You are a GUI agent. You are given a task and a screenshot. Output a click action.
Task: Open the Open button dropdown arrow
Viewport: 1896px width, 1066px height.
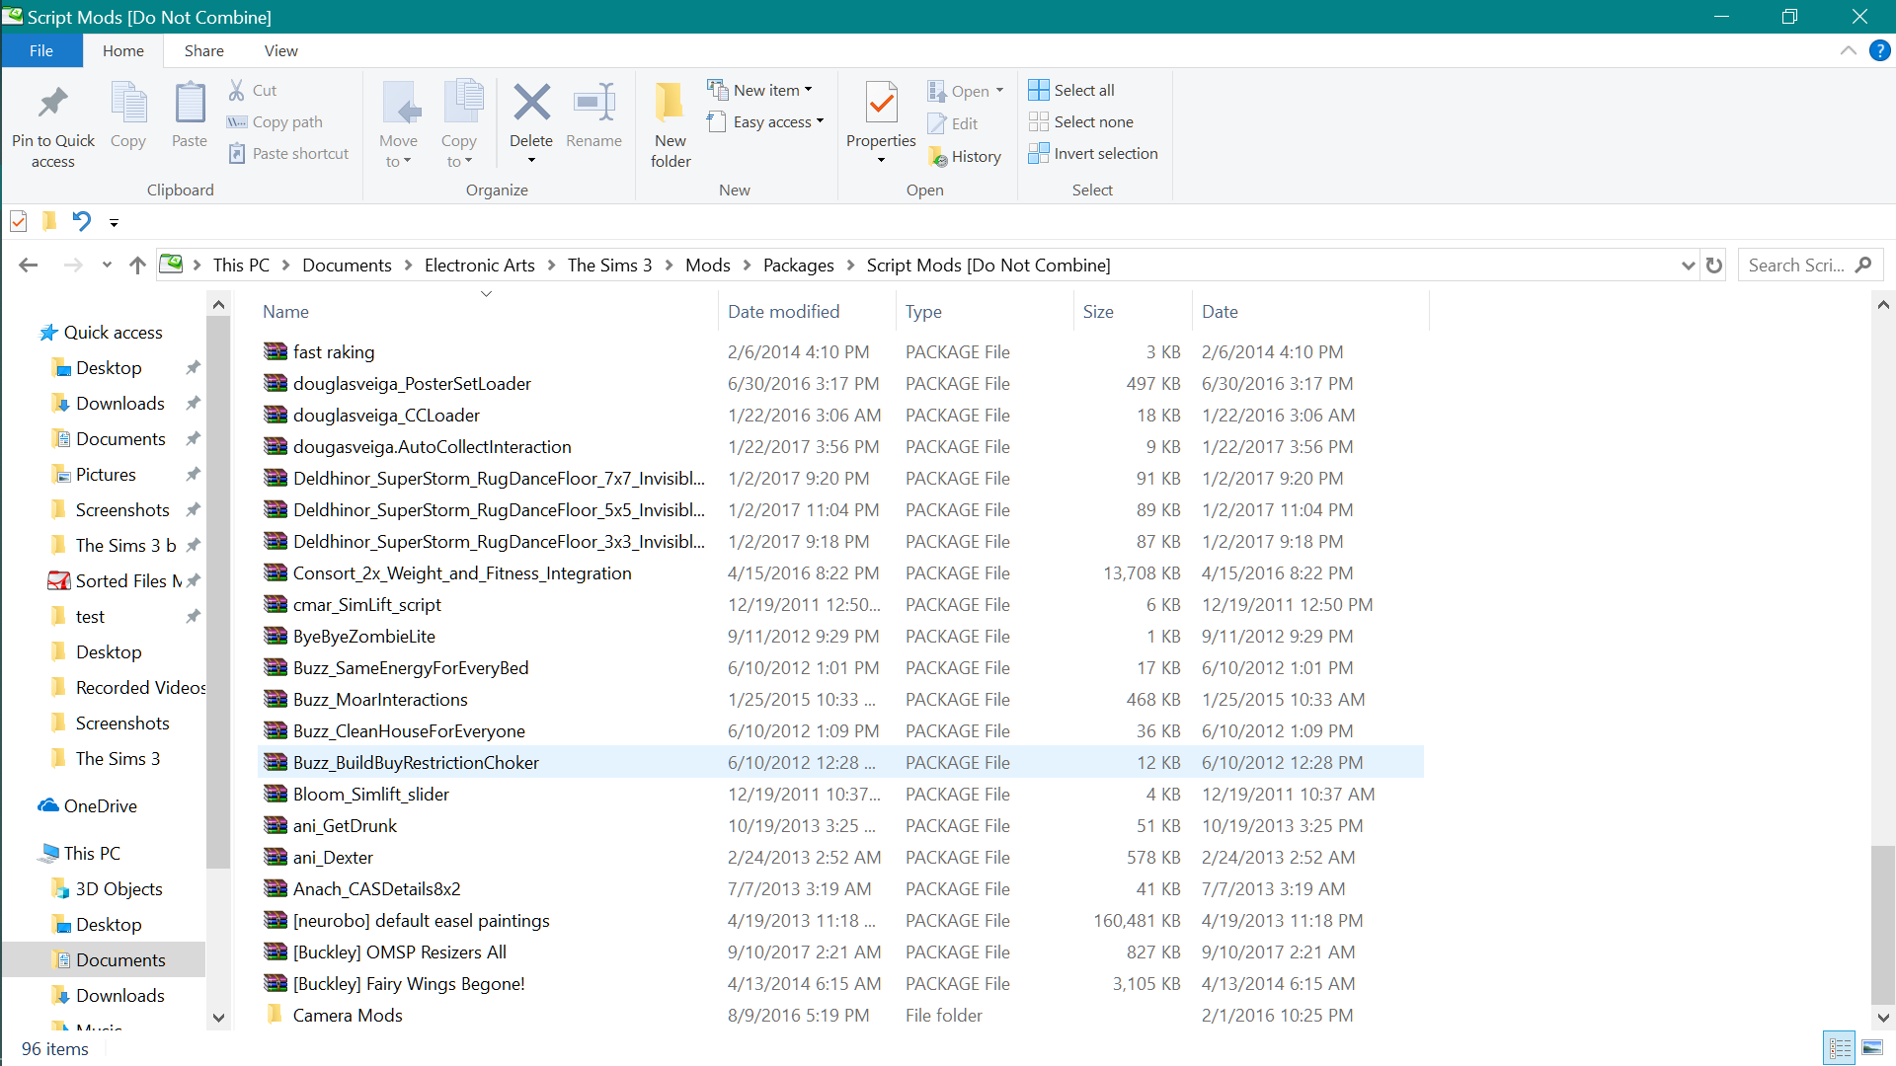click(999, 91)
